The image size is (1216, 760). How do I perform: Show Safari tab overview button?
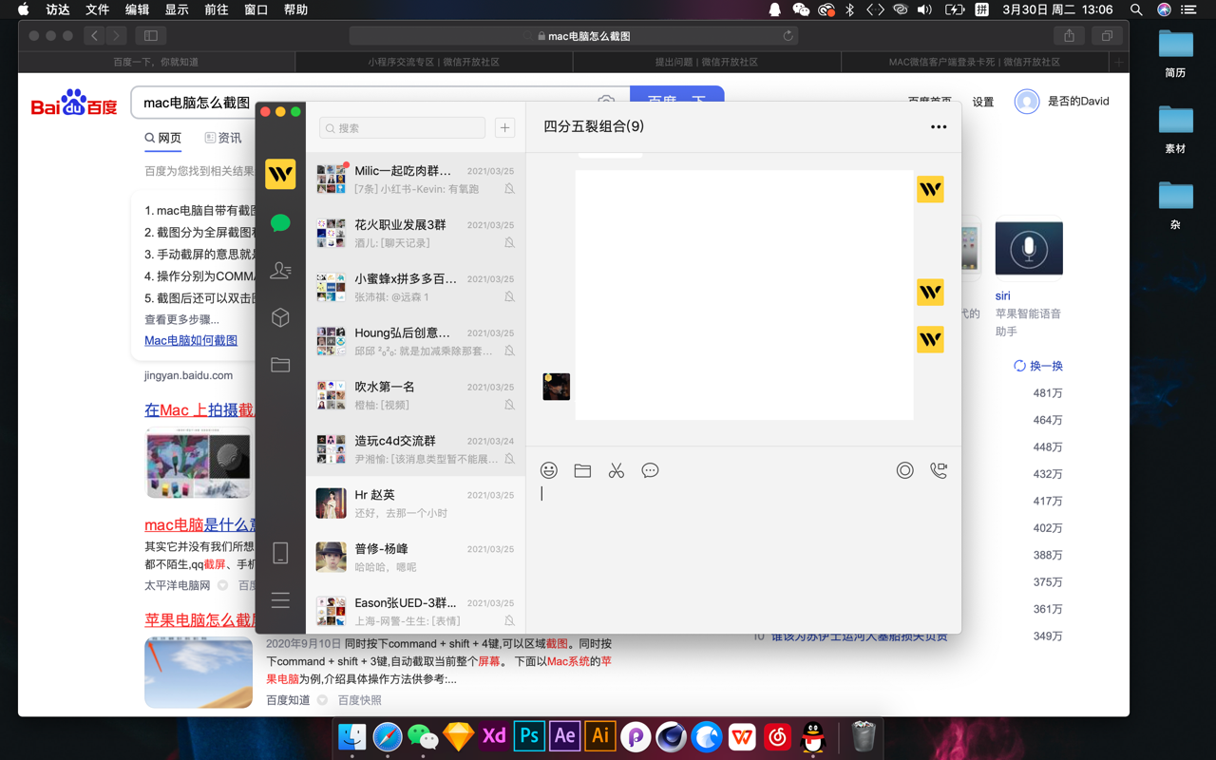[x=1107, y=36]
